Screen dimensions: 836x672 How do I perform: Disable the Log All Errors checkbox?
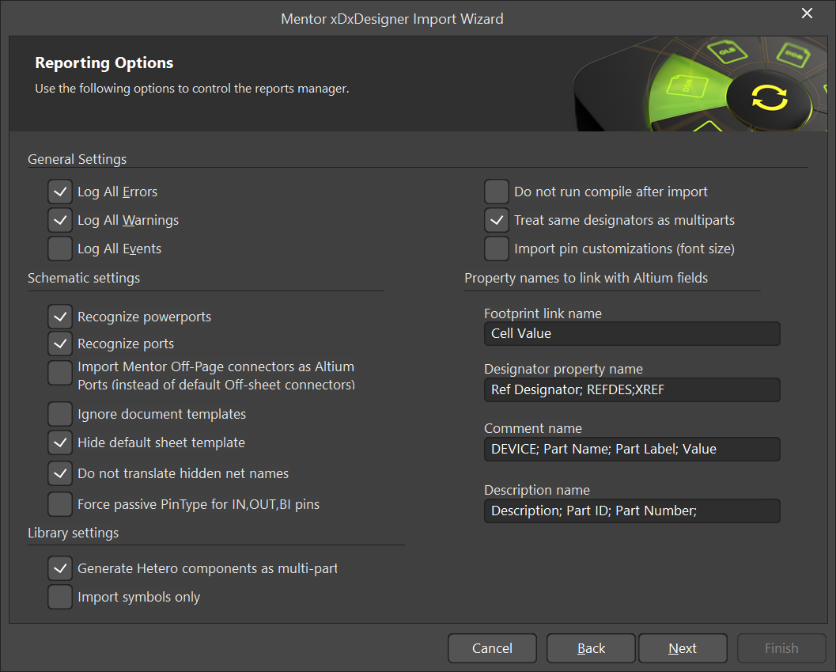pyautogui.click(x=60, y=192)
